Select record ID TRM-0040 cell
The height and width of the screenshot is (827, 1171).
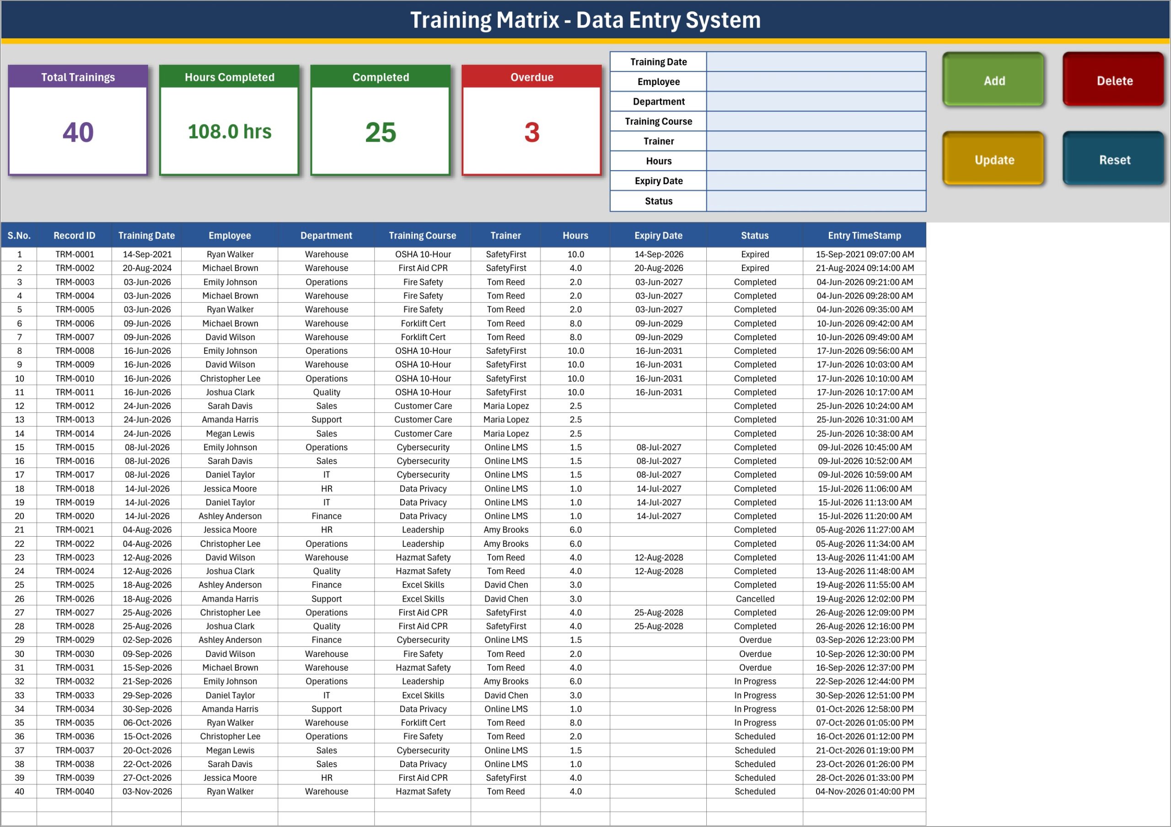pyautogui.click(x=75, y=791)
